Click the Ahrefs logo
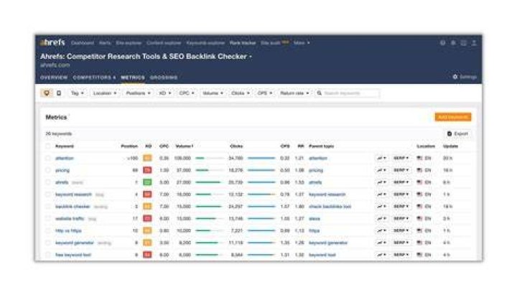 tap(52, 42)
